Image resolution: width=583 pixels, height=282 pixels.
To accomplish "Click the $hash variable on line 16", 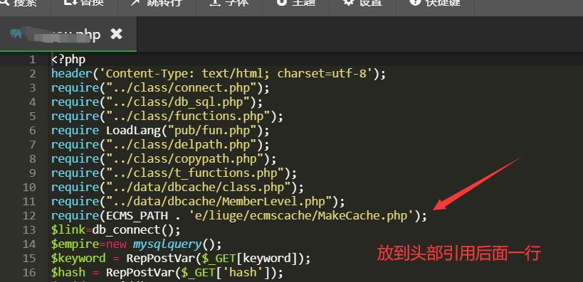I will click(68, 272).
